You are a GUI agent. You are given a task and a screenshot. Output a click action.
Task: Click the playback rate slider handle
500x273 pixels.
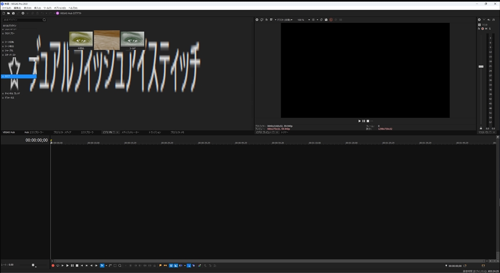coord(33,265)
